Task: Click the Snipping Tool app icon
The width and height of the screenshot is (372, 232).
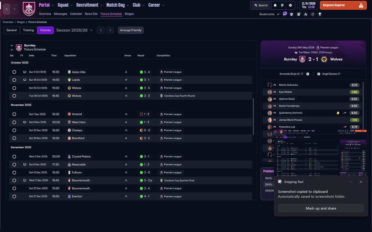Action: click(280, 182)
